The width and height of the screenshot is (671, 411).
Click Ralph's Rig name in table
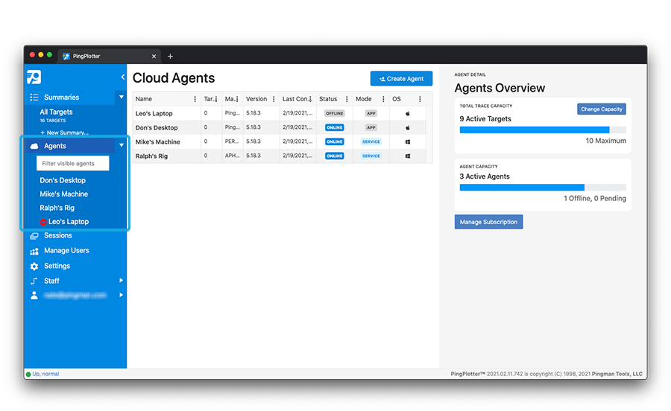[x=151, y=156]
